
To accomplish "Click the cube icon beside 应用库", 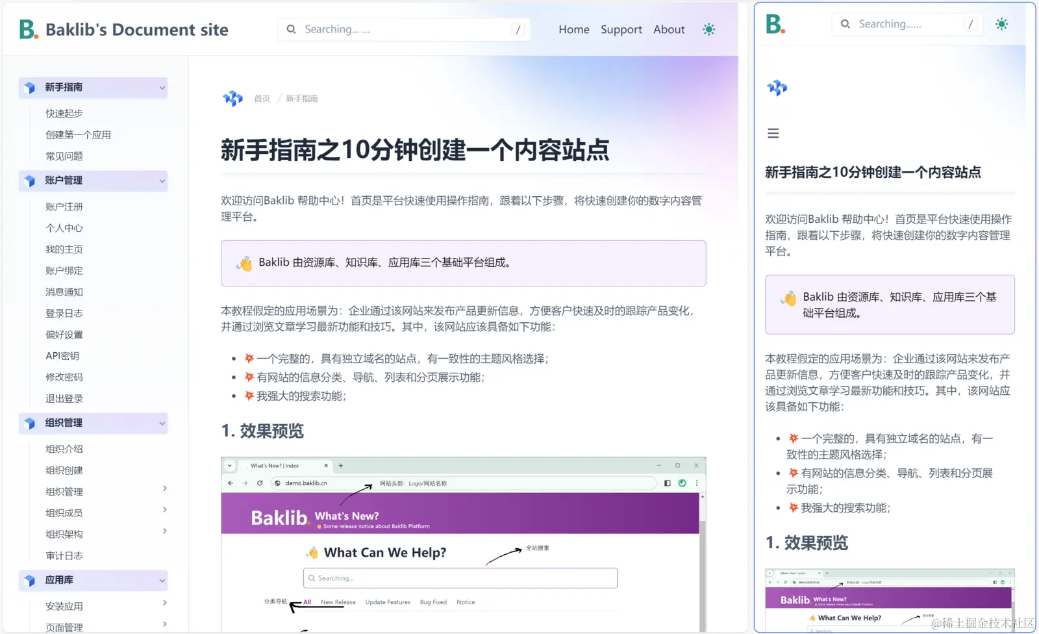I will (x=29, y=581).
